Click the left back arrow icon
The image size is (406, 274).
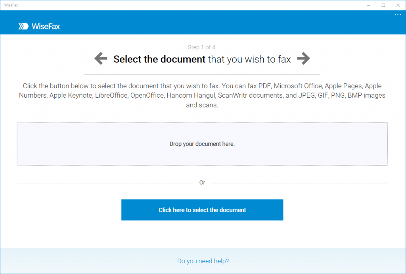[101, 58]
